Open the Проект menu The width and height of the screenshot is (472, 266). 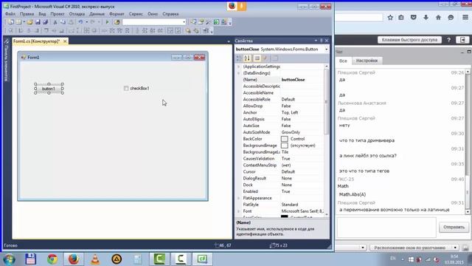coord(58,14)
